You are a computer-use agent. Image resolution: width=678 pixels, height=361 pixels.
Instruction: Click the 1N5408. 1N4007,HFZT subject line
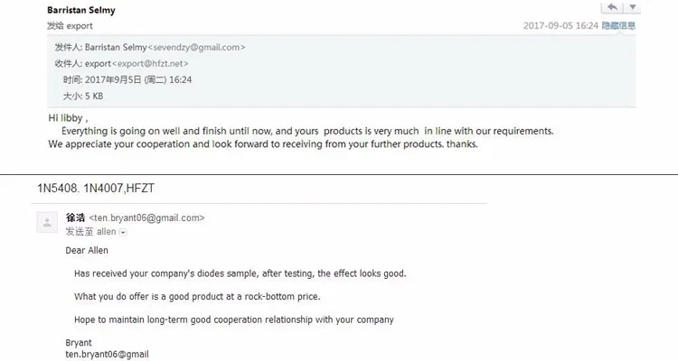[89, 188]
